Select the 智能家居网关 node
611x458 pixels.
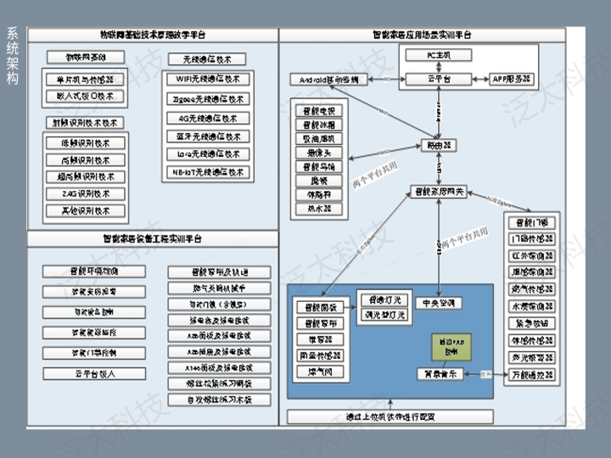438,193
